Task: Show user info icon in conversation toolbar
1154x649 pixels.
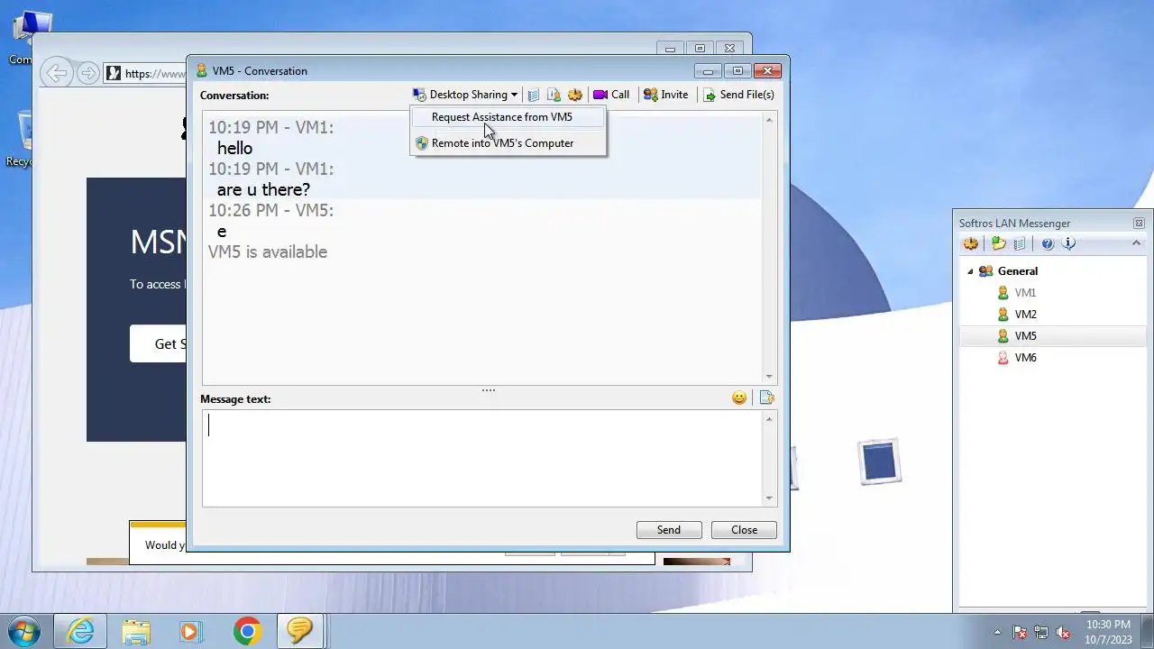Action: 554,95
